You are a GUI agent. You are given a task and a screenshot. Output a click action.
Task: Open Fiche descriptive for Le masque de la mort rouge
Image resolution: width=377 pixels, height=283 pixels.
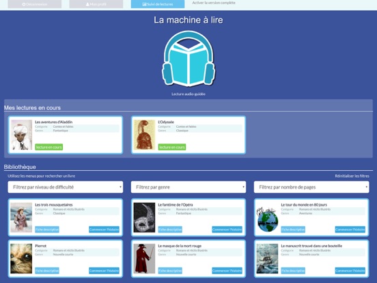pos(170,271)
